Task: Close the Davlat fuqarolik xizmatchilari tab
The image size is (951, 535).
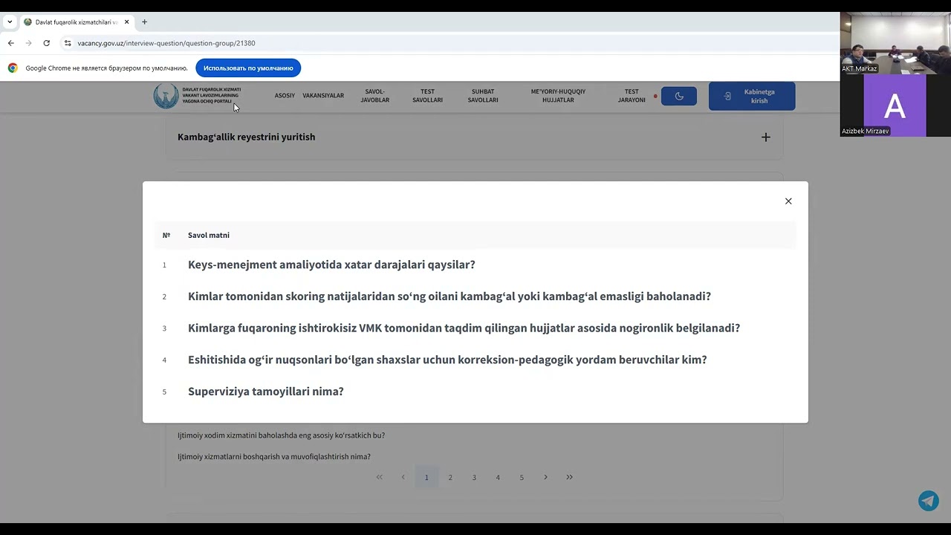Action: tap(127, 22)
